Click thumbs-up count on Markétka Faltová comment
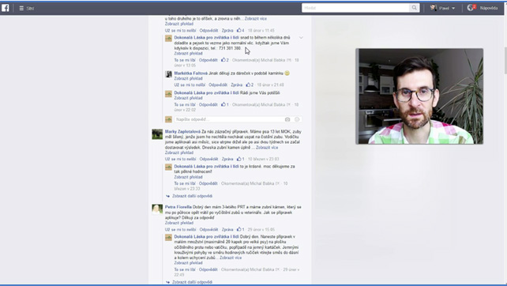This screenshot has width=507, height=286. tap(250, 85)
